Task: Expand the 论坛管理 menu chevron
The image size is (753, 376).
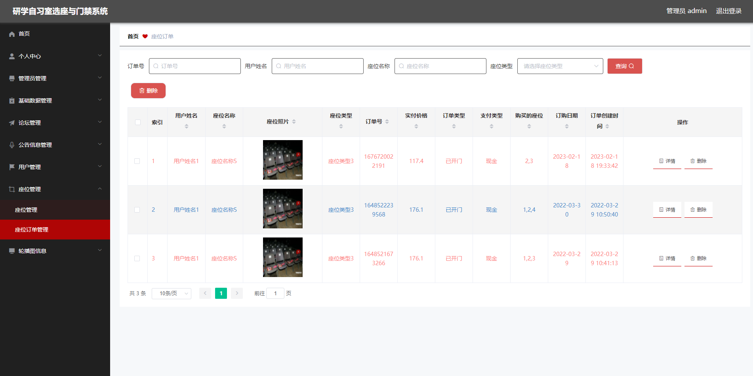Action: pos(100,122)
